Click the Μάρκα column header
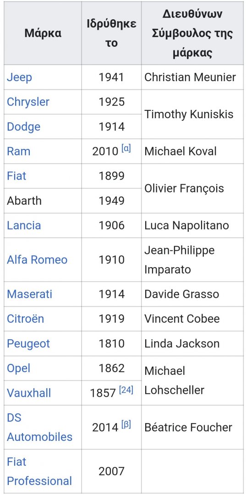 coord(43,33)
